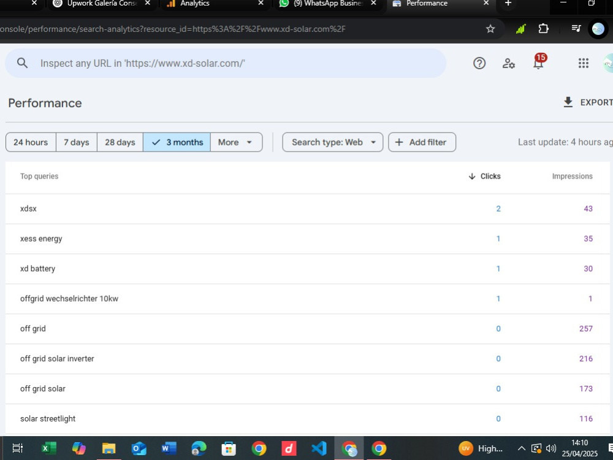Select the xess energy query
Image resolution: width=613 pixels, height=460 pixels.
point(307,239)
